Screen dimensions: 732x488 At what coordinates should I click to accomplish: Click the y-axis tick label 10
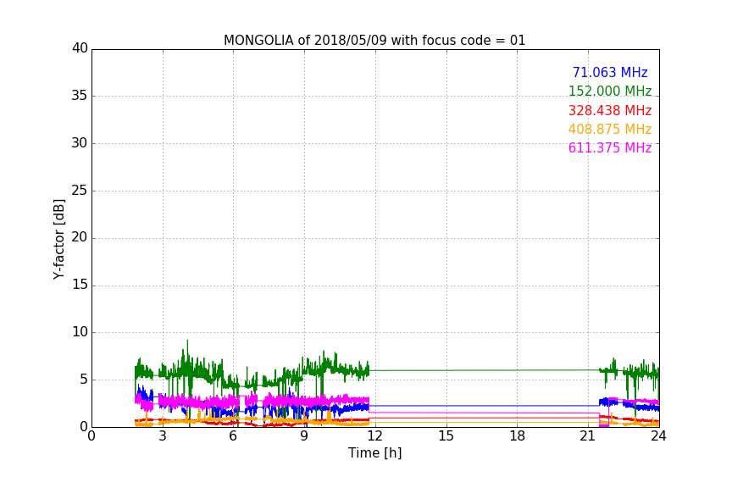80,332
